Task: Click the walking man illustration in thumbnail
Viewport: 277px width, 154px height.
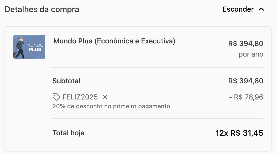Action: click(x=20, y=47)
